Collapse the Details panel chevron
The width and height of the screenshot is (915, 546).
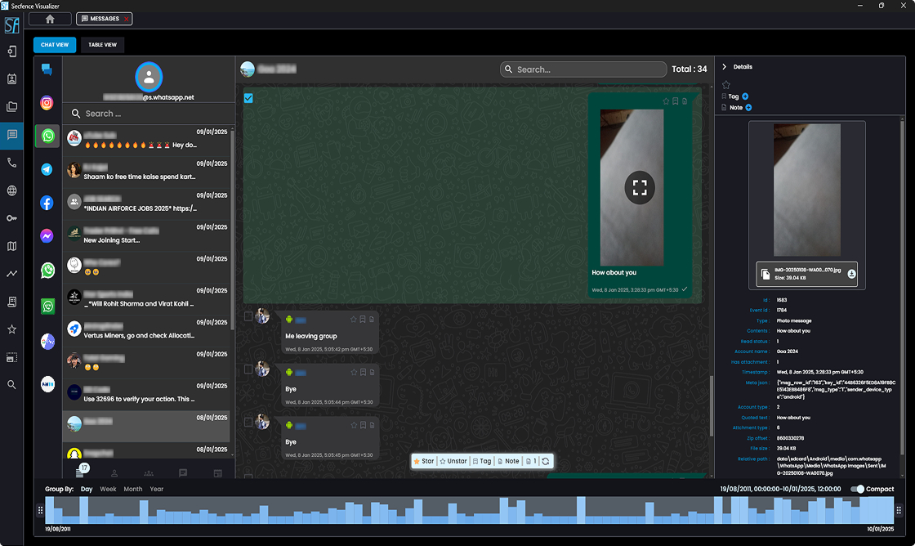tap(724, 66)
